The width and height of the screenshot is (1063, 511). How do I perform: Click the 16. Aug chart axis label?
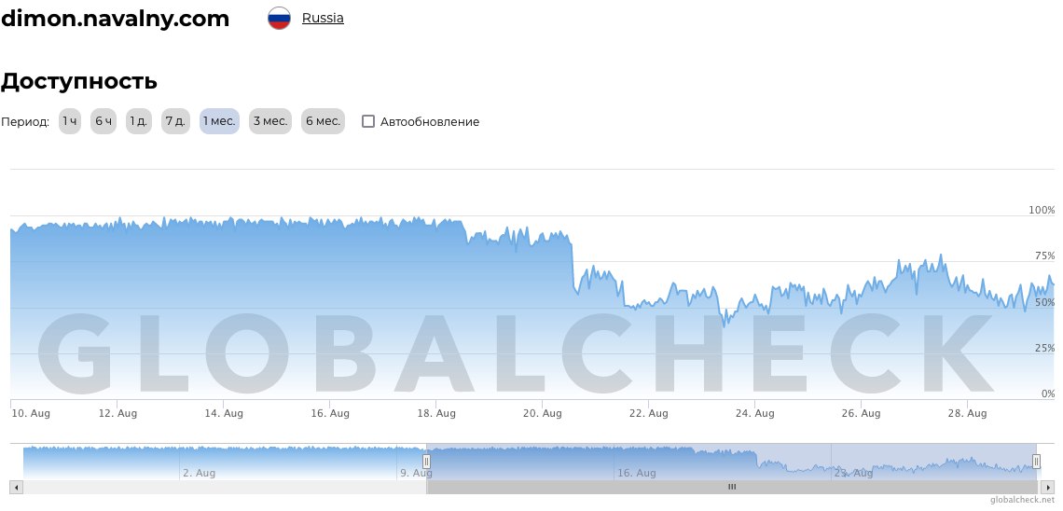click(330, 413)
